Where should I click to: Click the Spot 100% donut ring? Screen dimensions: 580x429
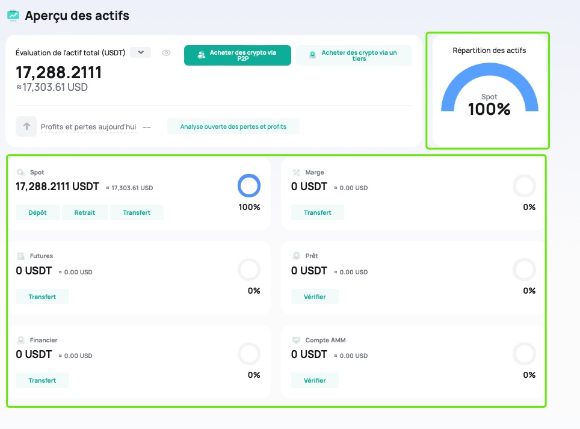point(249,186)
